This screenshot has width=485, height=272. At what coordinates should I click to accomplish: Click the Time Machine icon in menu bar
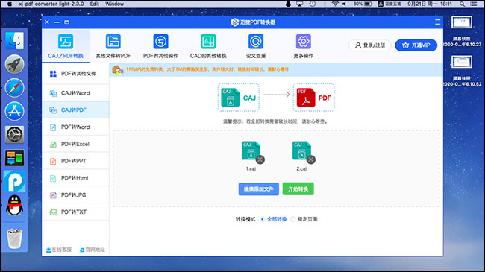(313, 4)
